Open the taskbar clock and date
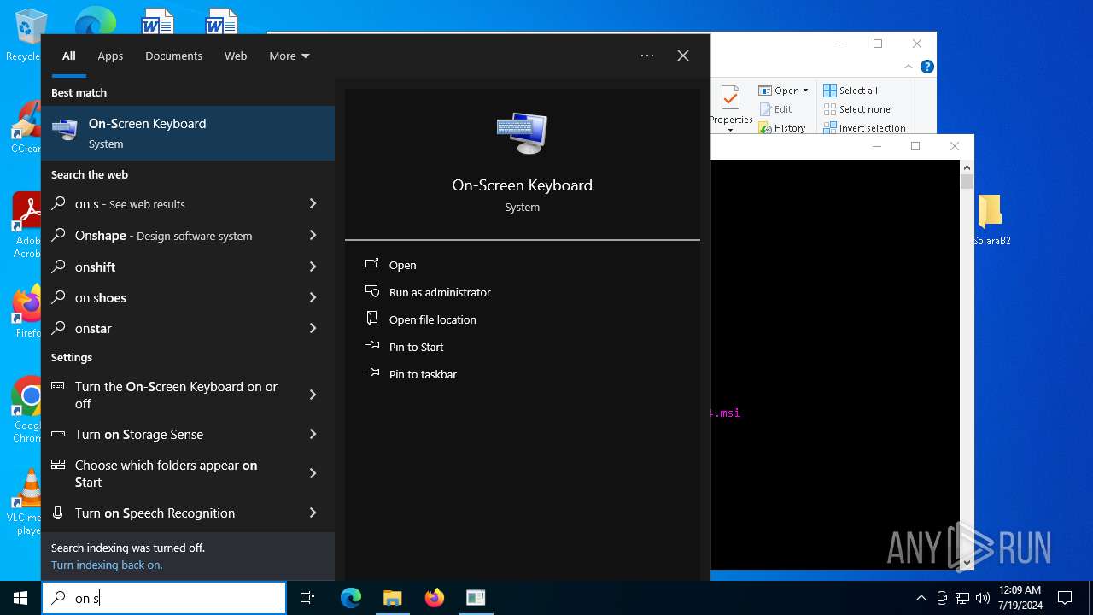1093x615 pixels. (x=1020, y=598)
